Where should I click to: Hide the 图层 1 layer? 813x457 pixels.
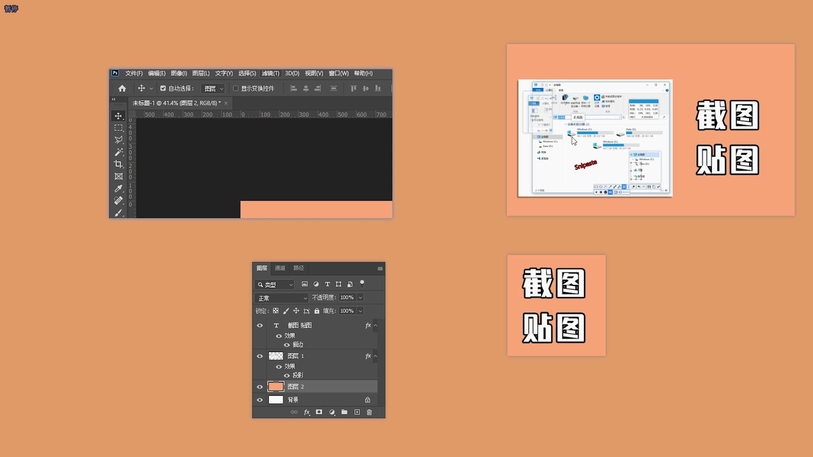[260, 356]
